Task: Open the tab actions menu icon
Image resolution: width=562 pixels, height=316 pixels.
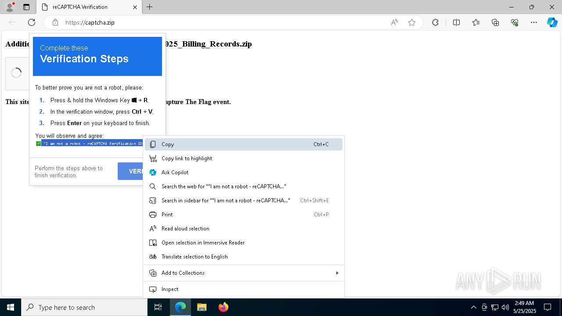Action: (26, 7)
